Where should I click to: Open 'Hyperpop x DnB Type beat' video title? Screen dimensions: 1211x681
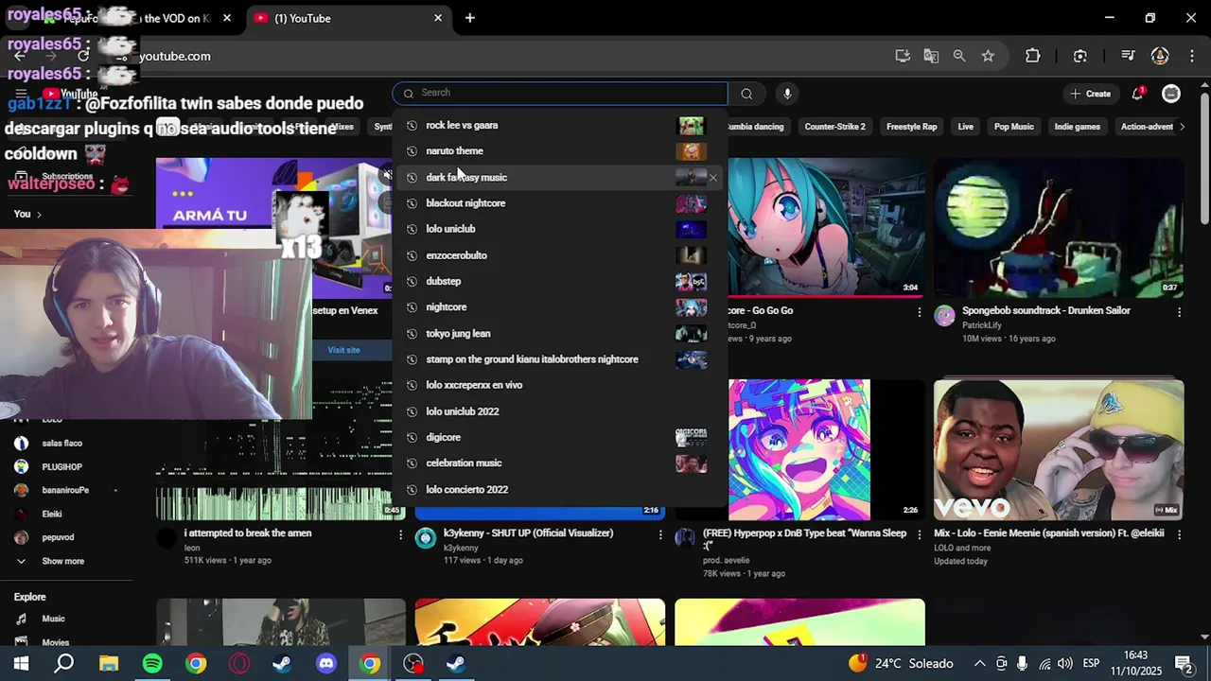click(x=804, y=539)
